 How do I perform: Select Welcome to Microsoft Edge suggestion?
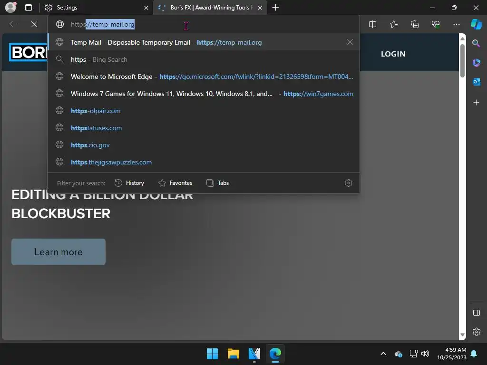coord(204,77)
